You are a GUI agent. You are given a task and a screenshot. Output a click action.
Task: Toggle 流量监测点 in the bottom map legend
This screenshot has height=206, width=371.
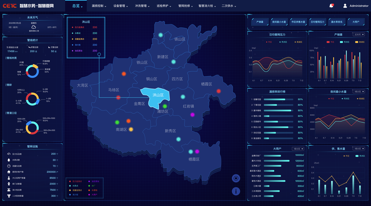pyautogui.click(x=76, y=190)
